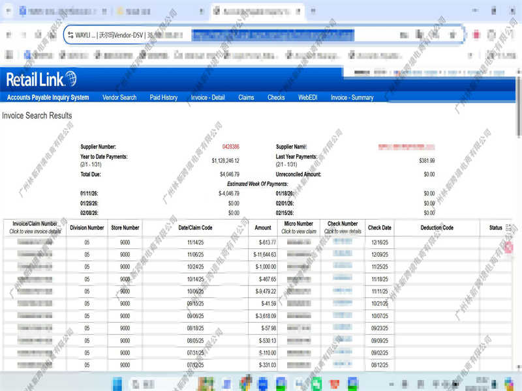The image size is (522, 391).
Task: Select check date 08/12/25 cell
Action: 380,365
